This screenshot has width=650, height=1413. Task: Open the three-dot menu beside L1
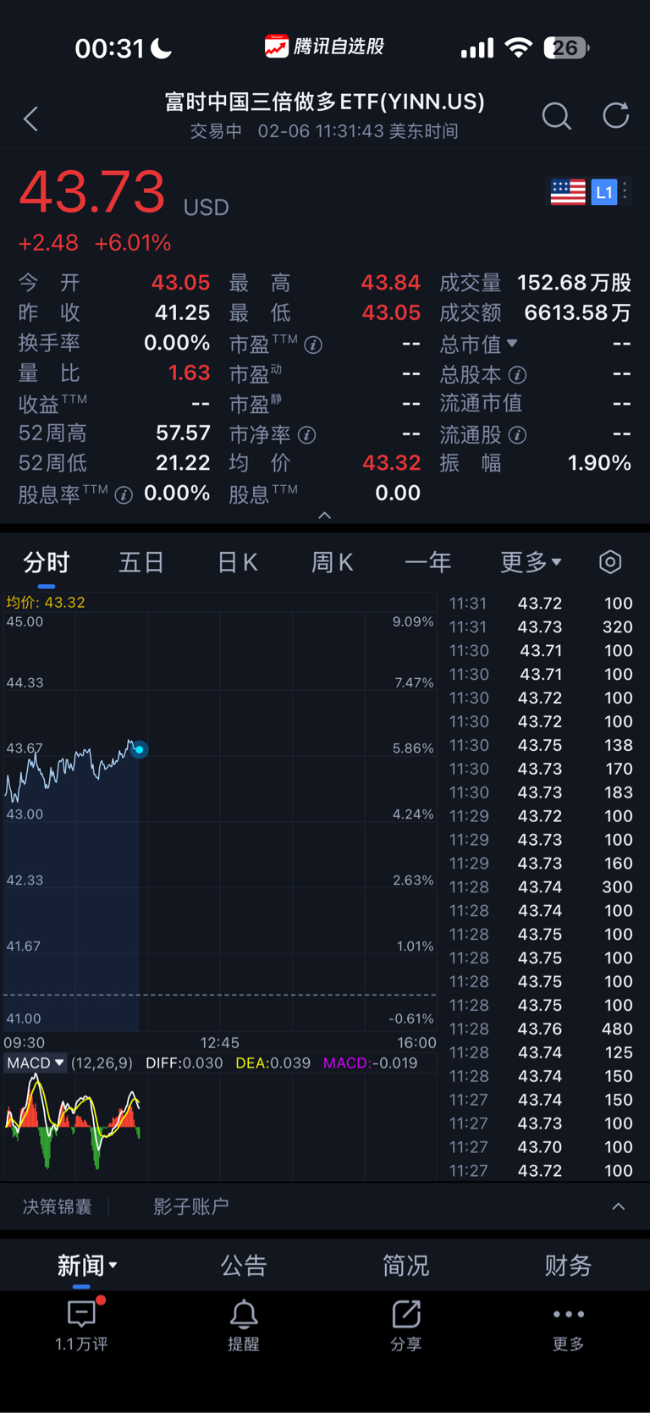(x=625, y=191)
